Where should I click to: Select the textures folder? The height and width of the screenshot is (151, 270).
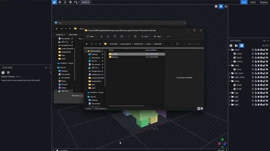tap(137, 57)
